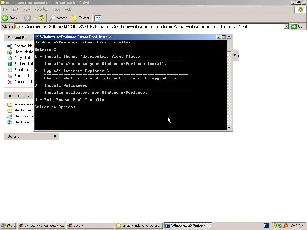Maximize the Extras Pack Installer console window
The image size is (307, 230).
click(x=224, y=37)
